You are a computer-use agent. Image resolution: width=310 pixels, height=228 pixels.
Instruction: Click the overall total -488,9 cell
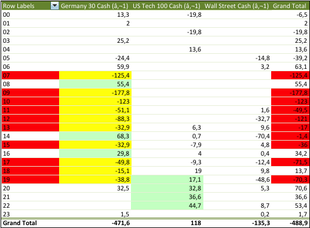[x=290, y=223]
